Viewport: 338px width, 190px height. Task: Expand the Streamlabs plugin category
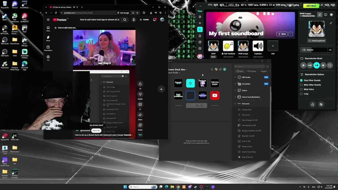[x=235, y=84]
